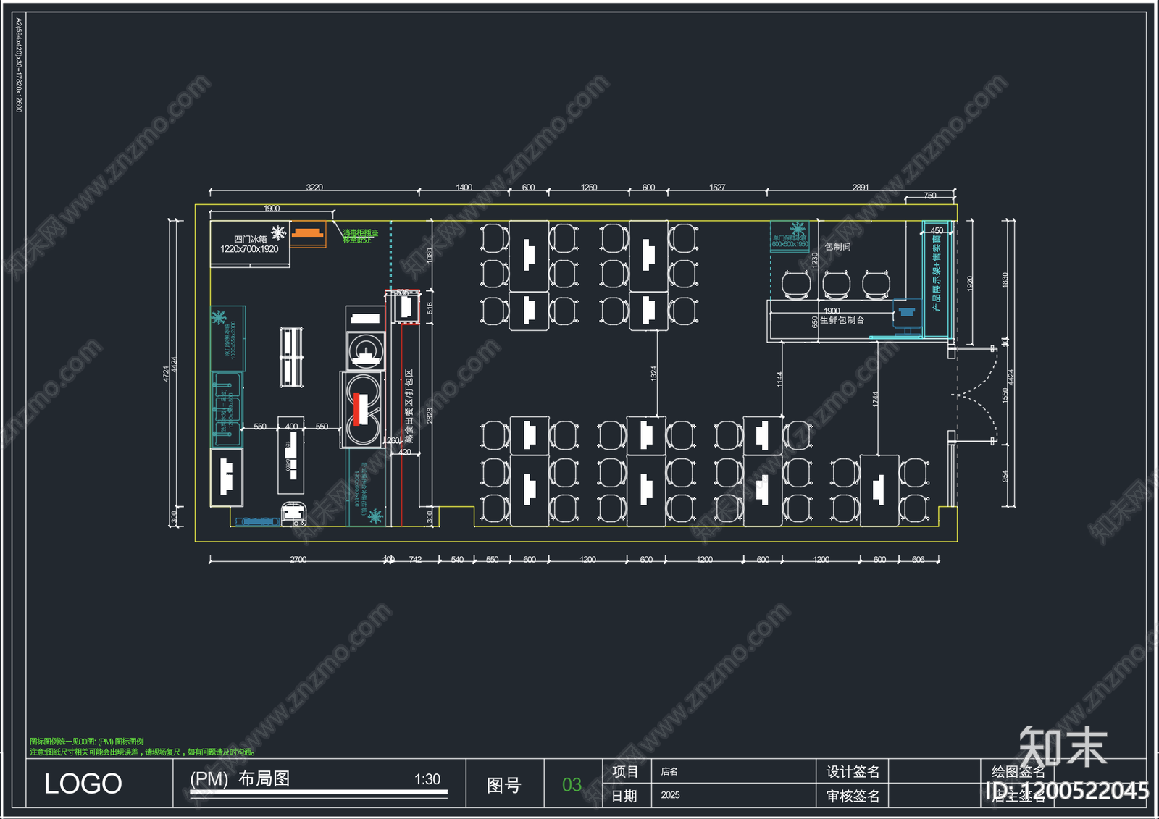Click snowflake icon at bottom rice cabinet

(x=375, y=516)
